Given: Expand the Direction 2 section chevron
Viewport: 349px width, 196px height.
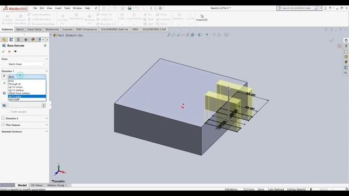Looking at the screenshot, I should [x=46, y=119].
